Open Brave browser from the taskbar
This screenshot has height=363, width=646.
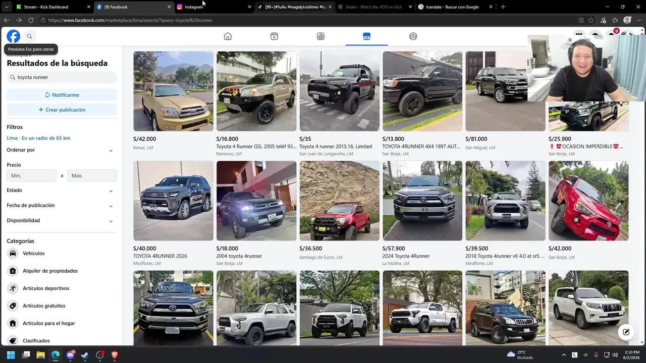coord(115,355)
